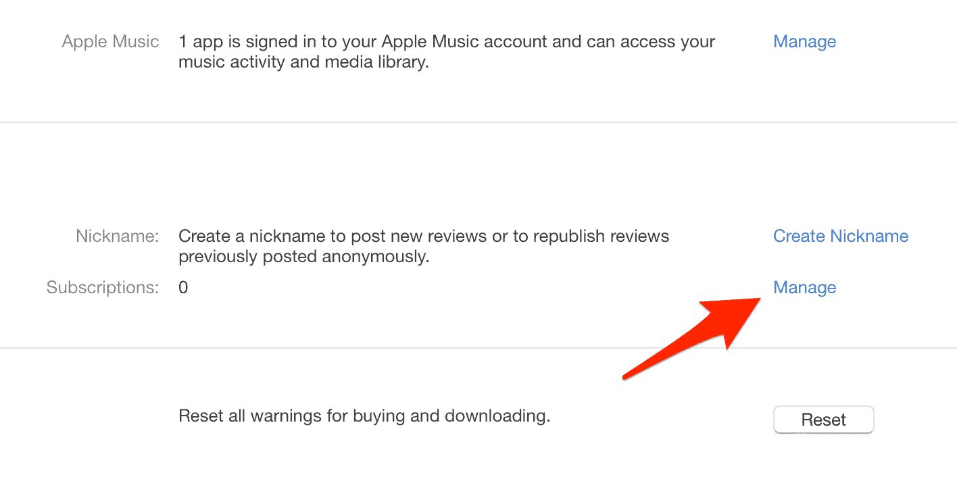The height and width of the screenshot is (477, 957).
Task: Click the "Create a nickname to post" text line
Action: coord(423,236)
